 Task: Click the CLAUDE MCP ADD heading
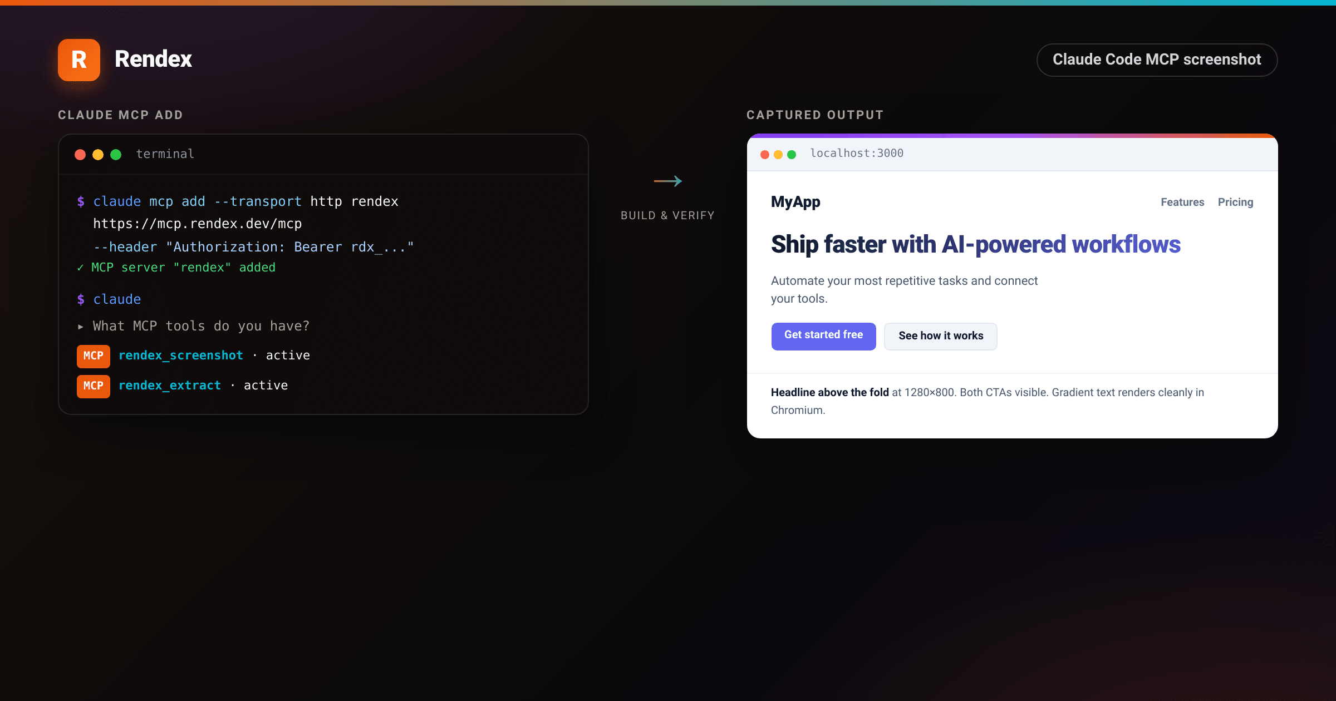[120, 115]
